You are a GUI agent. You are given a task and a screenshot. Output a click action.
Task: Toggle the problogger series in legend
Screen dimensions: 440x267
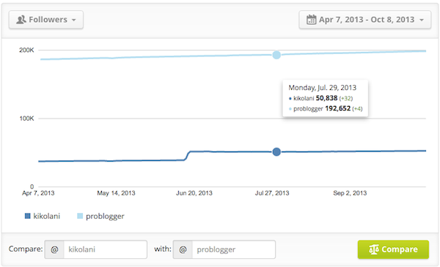[100, 216]
